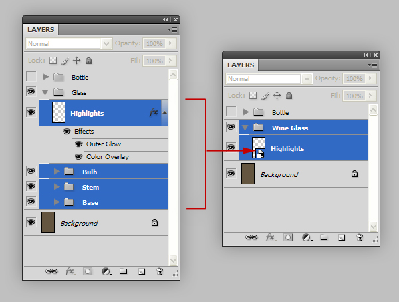
Task: Click Opacity value field in right panel
Action: click(x=354, y=78)
